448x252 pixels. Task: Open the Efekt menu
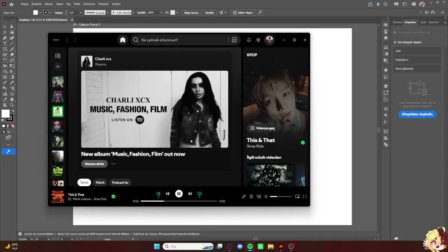coord(77,4)
